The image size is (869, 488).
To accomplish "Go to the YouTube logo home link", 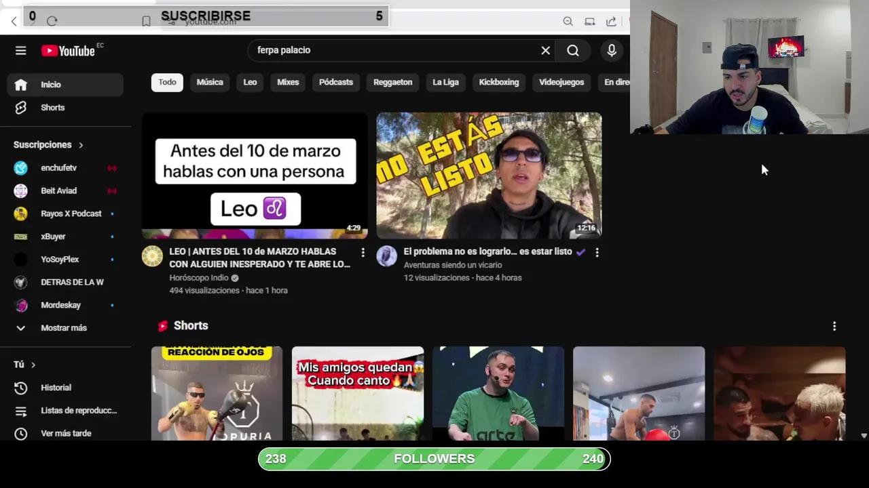I will [x=68, y=51].
